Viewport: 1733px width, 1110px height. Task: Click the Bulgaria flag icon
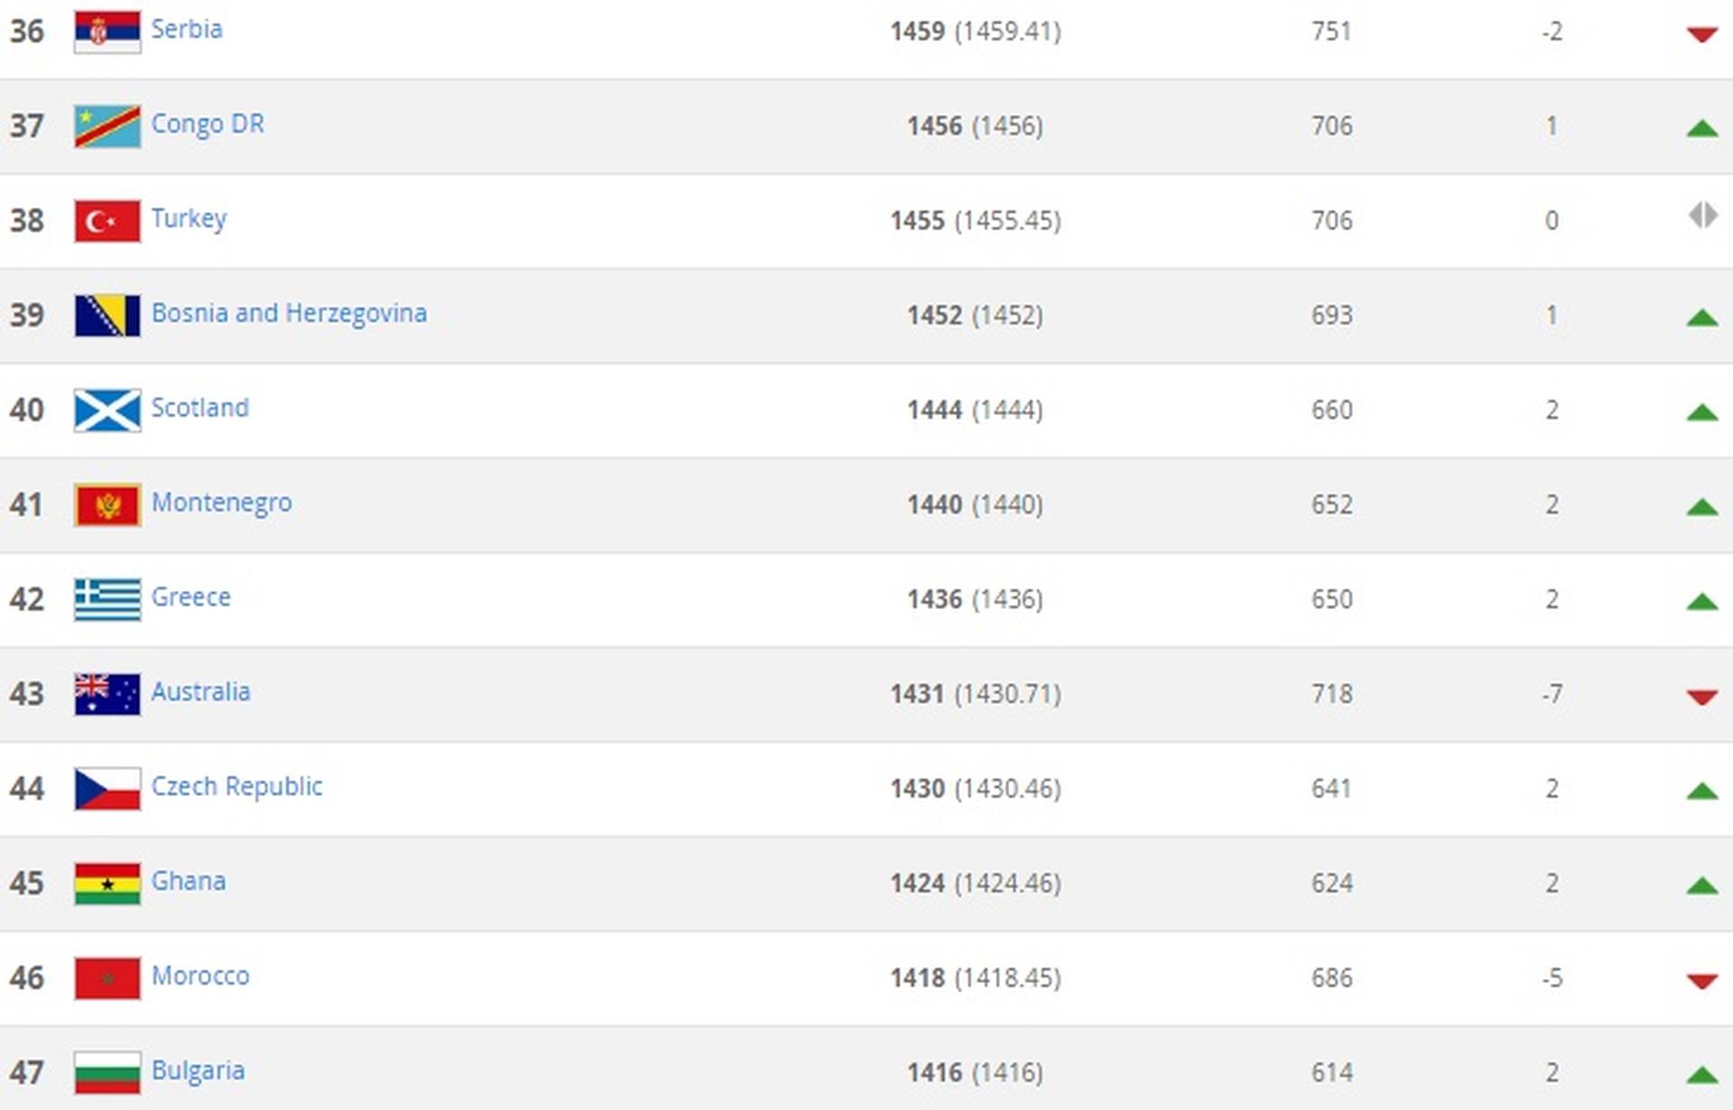pos(107,1073)
